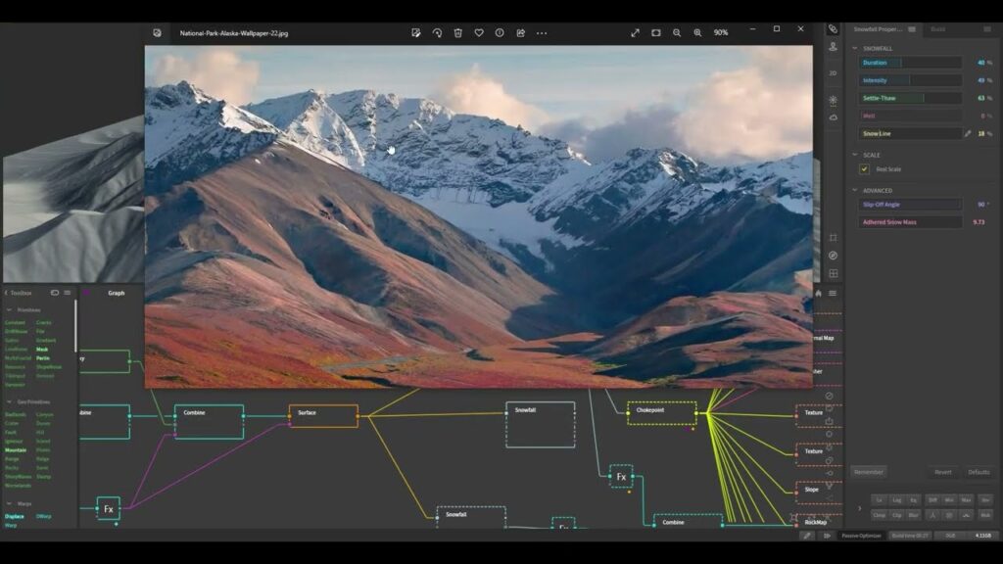The height and width of the screenshot is (564, 1003).
Task: Collapse the SCALE section
Action: (x=854, y=155)
